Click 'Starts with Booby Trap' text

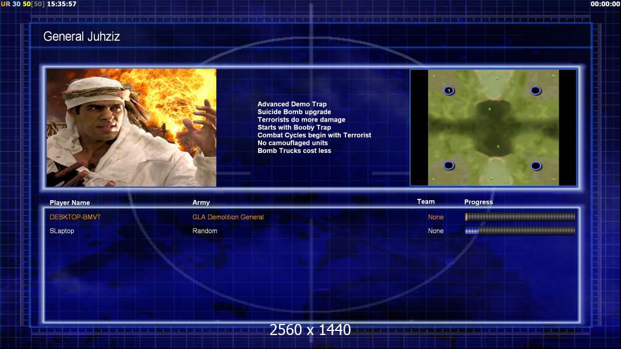tap(294, 127)
